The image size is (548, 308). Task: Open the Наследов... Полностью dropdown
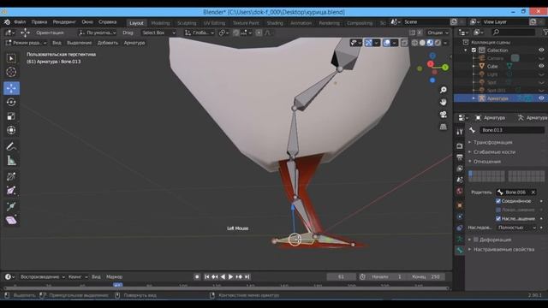[x=516, y=228]
